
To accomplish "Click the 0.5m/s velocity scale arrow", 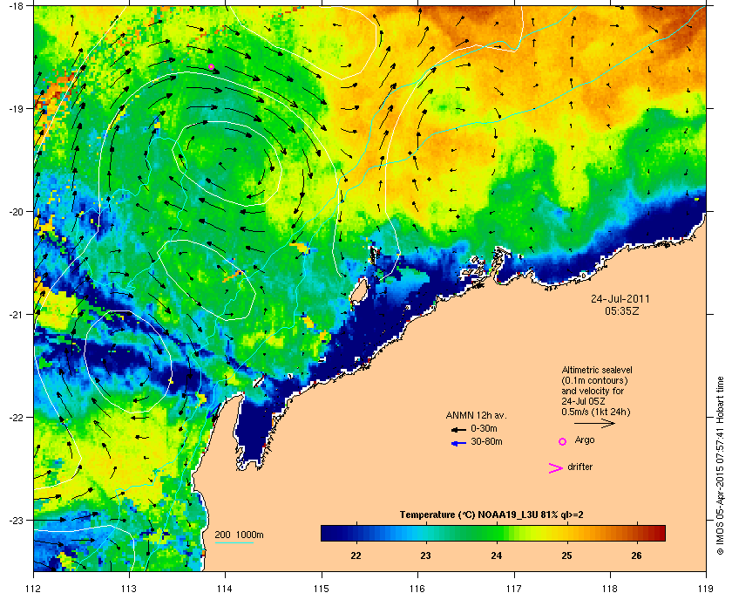I will (x=594, y=423).
